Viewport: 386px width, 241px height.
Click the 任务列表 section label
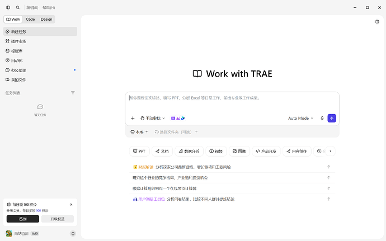tap(13, 93)
